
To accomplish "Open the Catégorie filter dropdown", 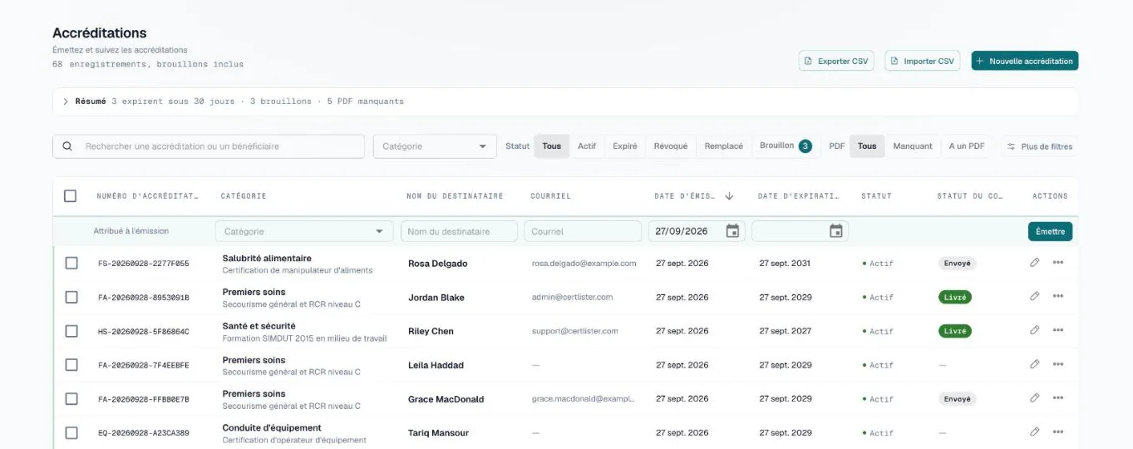I will point(435,146).
